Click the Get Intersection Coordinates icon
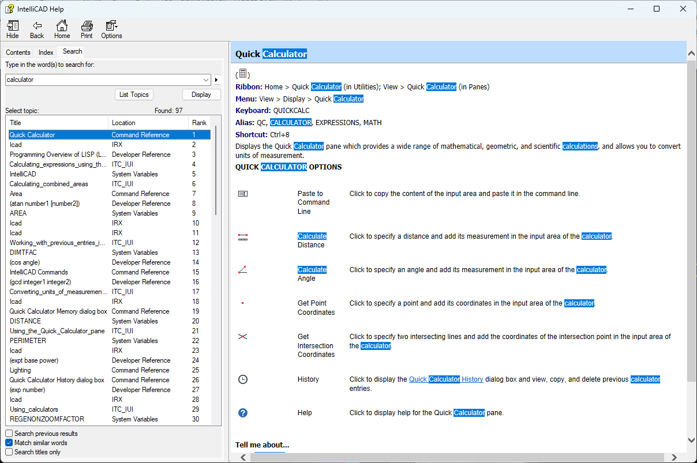 coord(242,337)
